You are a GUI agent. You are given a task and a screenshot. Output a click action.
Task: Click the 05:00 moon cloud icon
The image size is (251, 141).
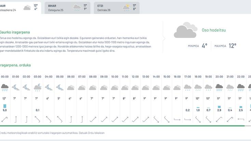pyautogui.click(x=60, y=87)
